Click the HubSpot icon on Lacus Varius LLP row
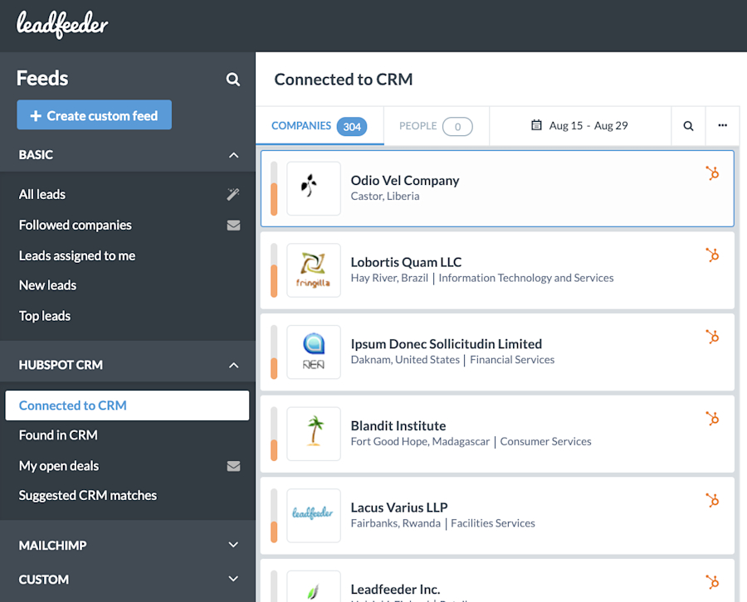 pos(712,500)
